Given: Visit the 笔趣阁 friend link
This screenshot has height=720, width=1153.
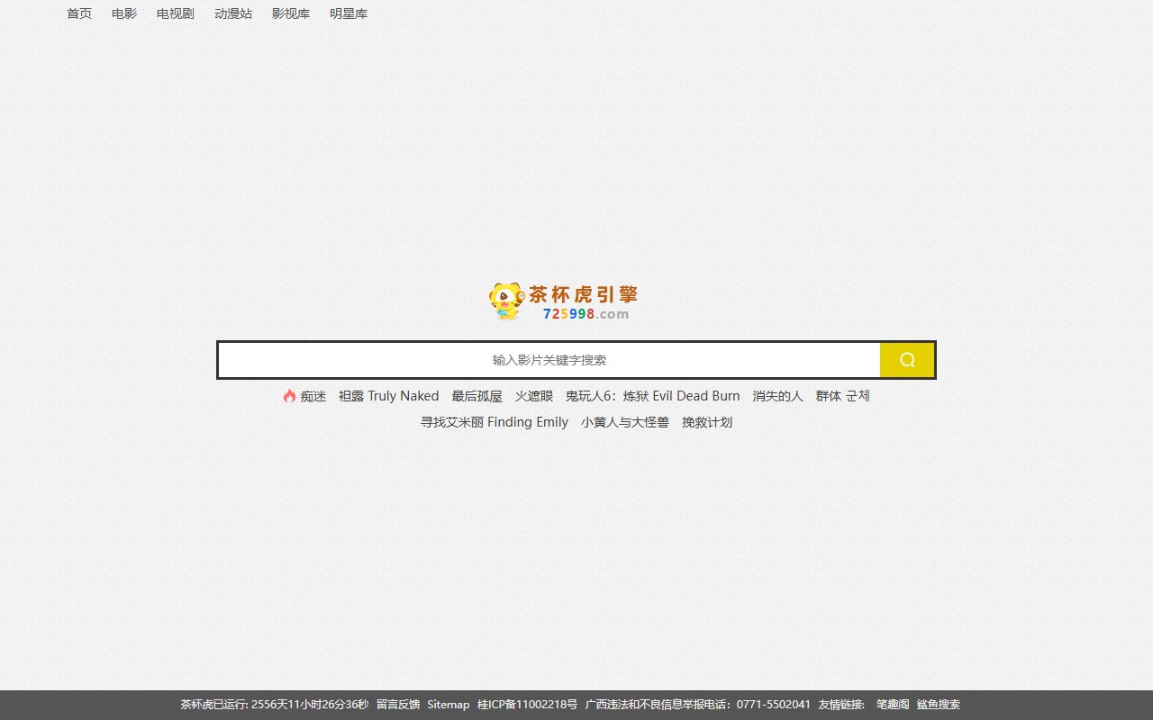Looking at the screenshot, I should point(893,705).
